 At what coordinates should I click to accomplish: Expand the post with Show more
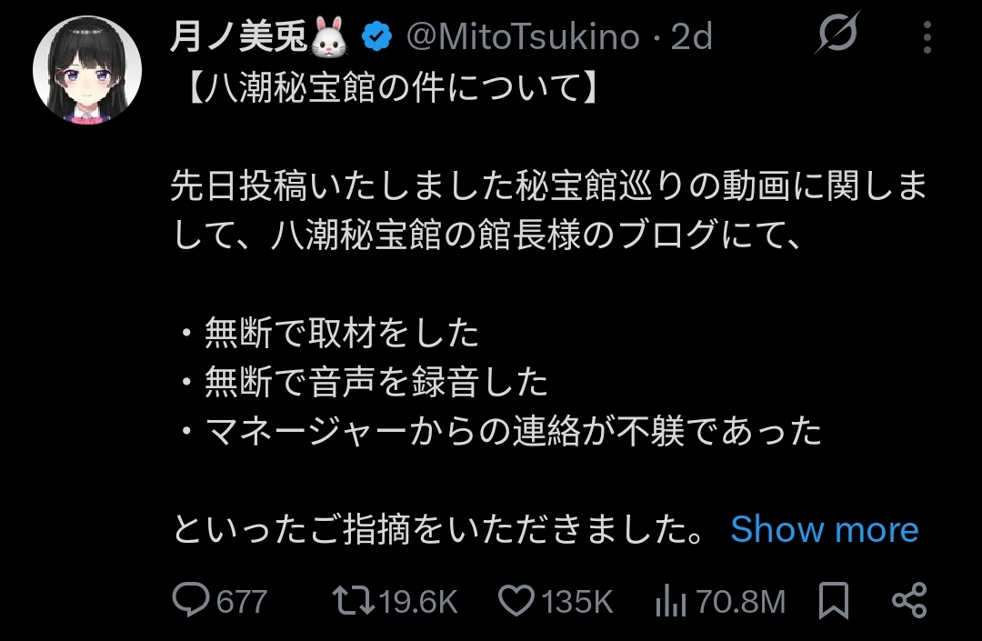pos(824,529)
